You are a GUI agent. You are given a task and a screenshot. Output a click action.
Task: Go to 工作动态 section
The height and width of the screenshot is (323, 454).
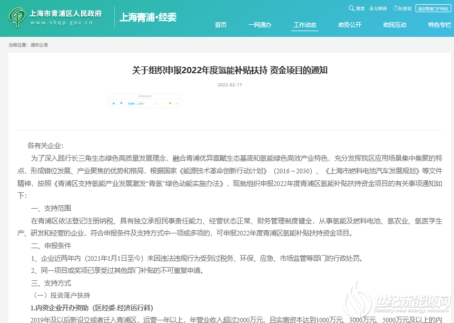[x=305, y=25]
